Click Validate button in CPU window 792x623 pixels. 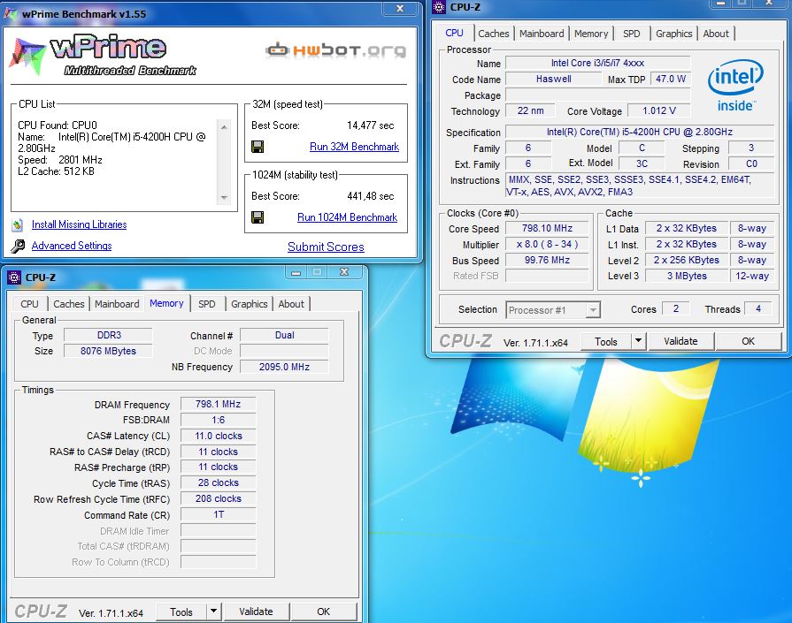point(681,341)
